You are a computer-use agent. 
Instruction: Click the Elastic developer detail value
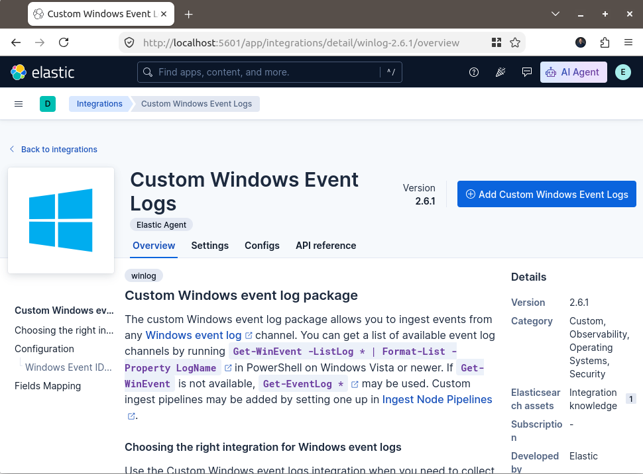583,456
